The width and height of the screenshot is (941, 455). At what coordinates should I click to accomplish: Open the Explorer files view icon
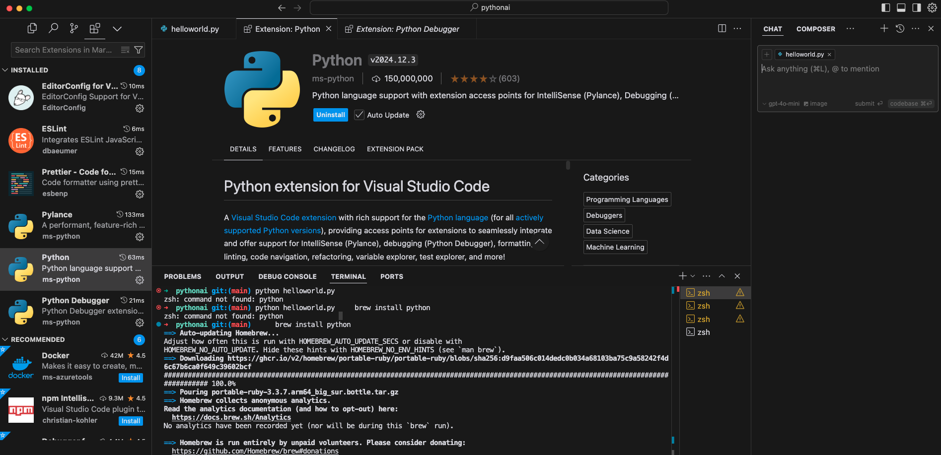[32, 28]
